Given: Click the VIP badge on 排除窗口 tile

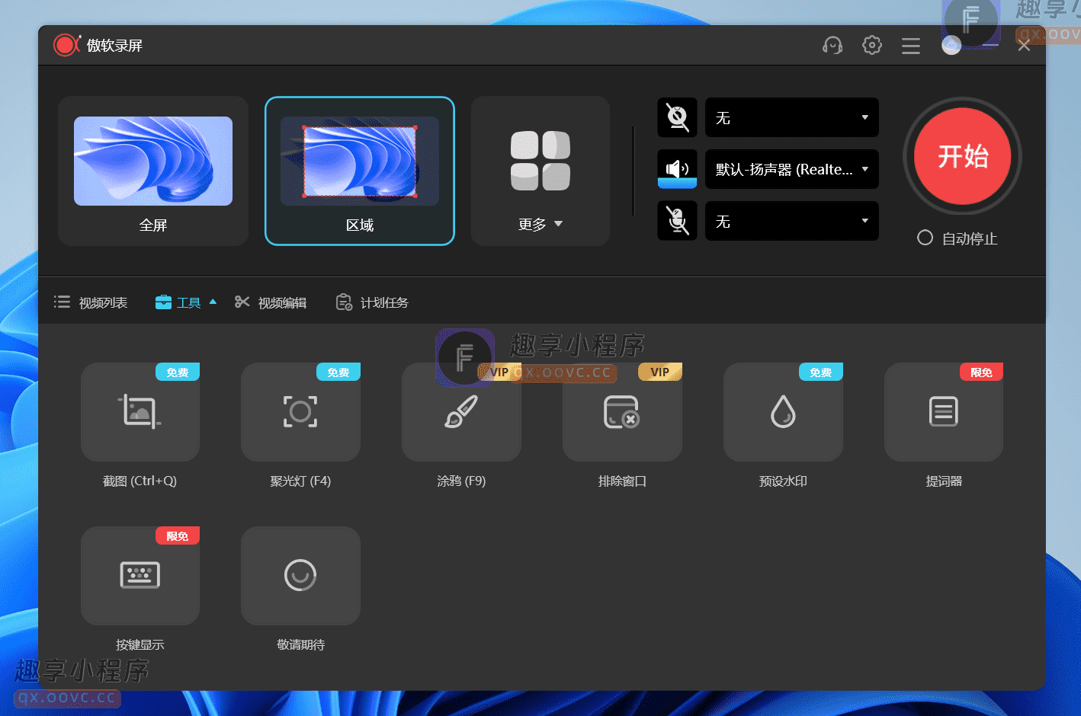Looking at the screenshot, I should (660, 372).
